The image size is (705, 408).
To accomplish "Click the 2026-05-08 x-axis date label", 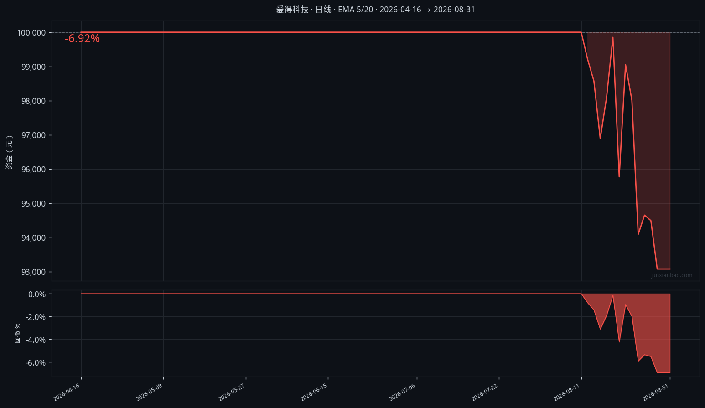I will [x=149, y=393].
